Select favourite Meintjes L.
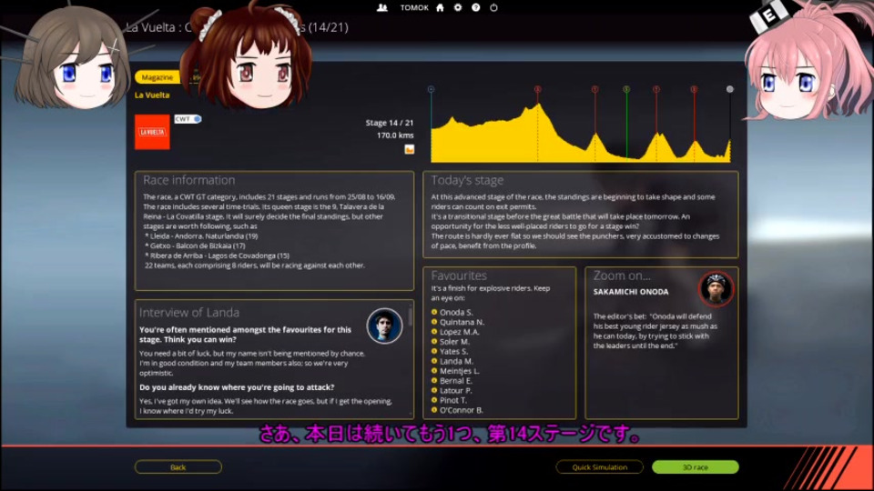The height and width of the screenshot is (491, 874). (x=459, y=371)
